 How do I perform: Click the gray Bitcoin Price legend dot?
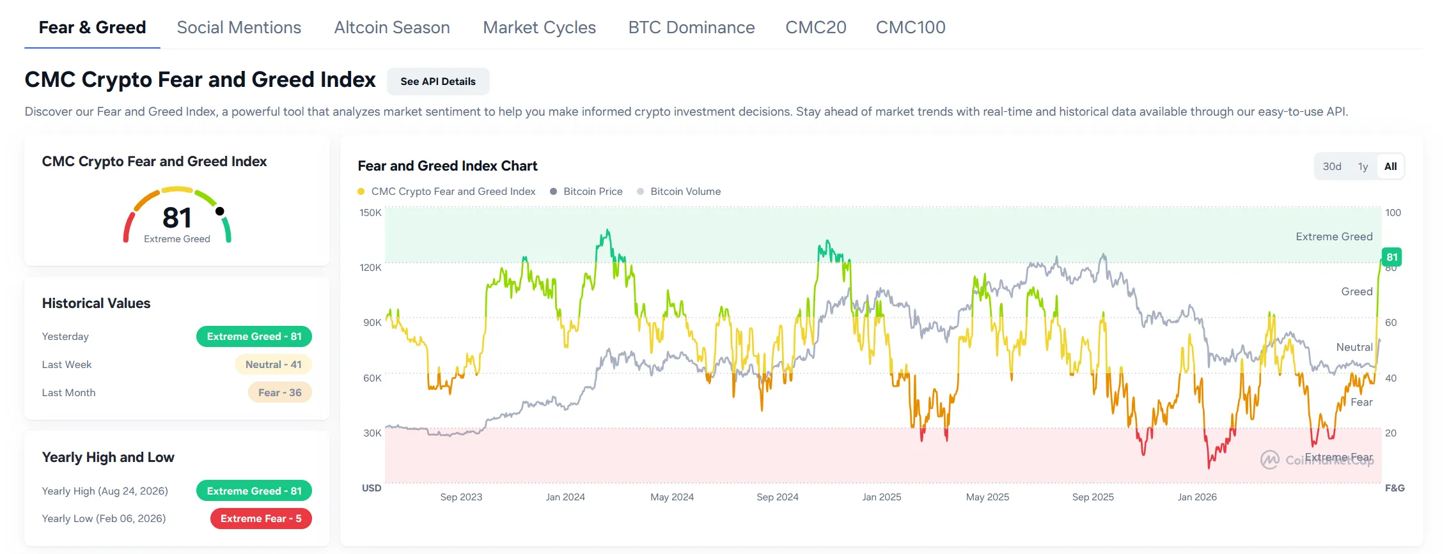(554, 192)
